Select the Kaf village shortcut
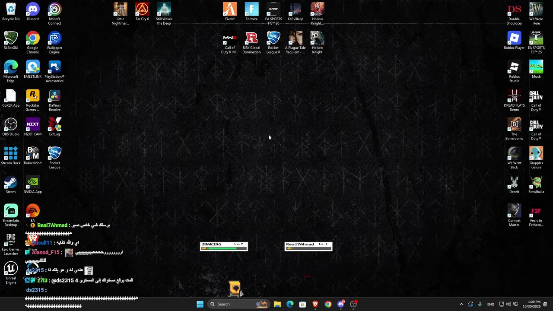The height and width of the screenshot is (311, 553). pos(296,12)
